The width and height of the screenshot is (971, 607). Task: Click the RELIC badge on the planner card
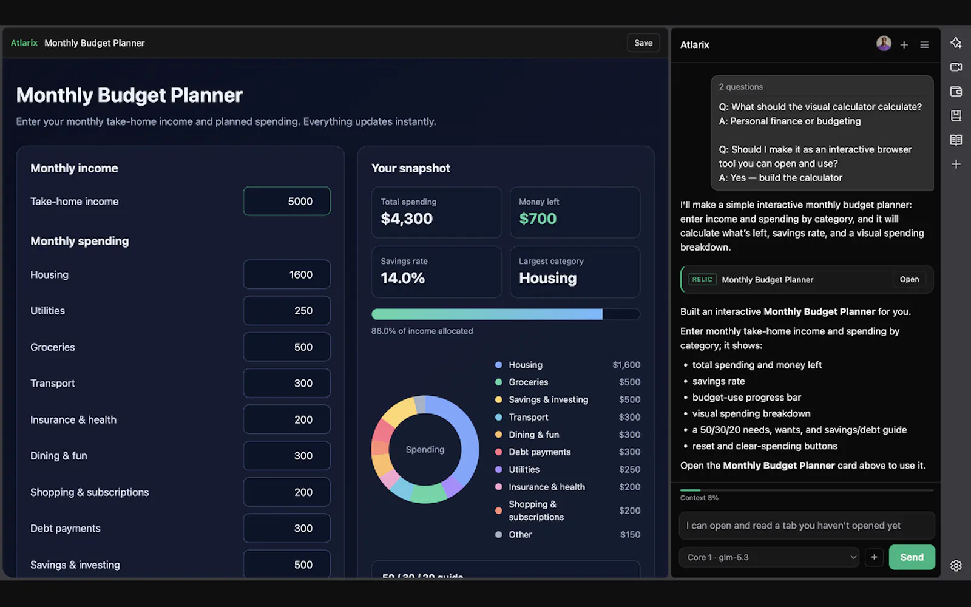(x=702, y=280)
